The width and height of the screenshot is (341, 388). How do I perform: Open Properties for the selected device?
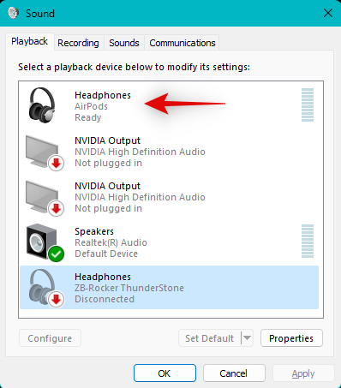pos(291,338)
